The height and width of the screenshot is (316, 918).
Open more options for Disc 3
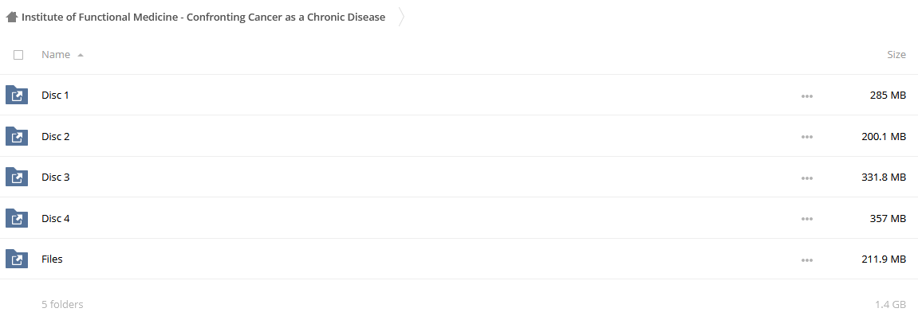pyautogui.click(x=807, y=178)
